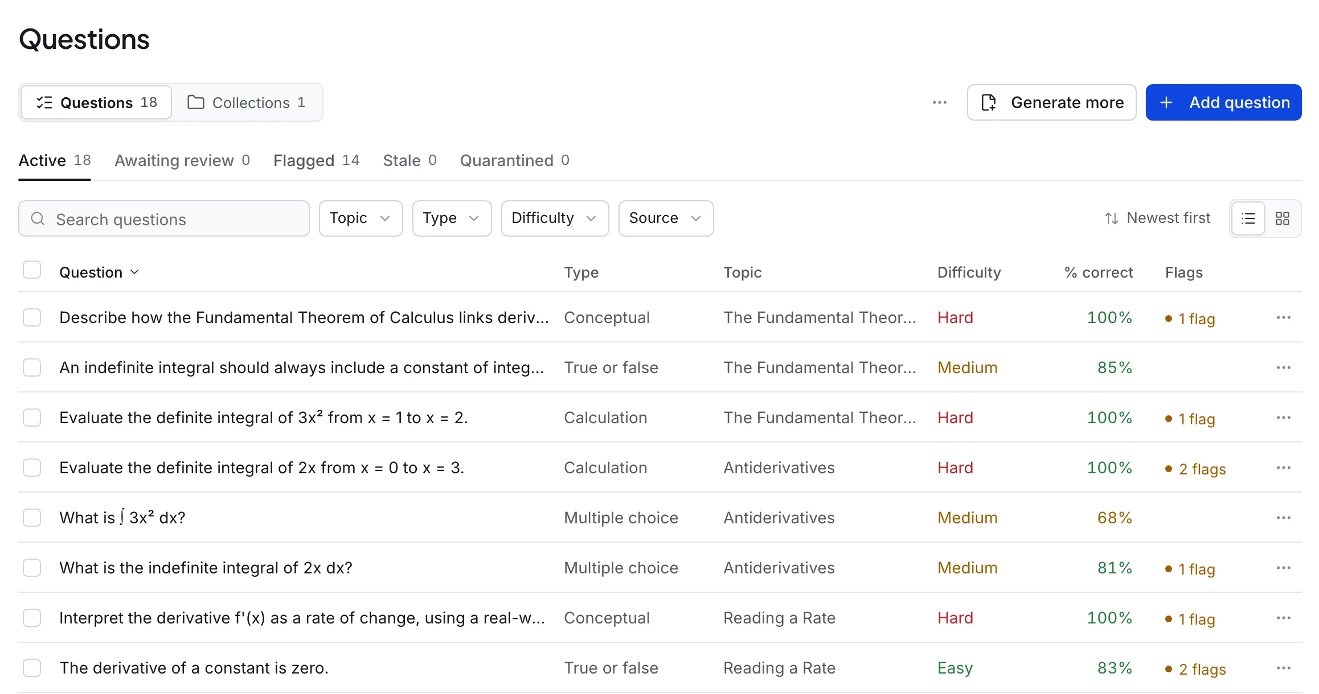Check 'The derivative of a constant is zero' row
This screenshot has width=1319, height=694.
[x=32, y=668]
